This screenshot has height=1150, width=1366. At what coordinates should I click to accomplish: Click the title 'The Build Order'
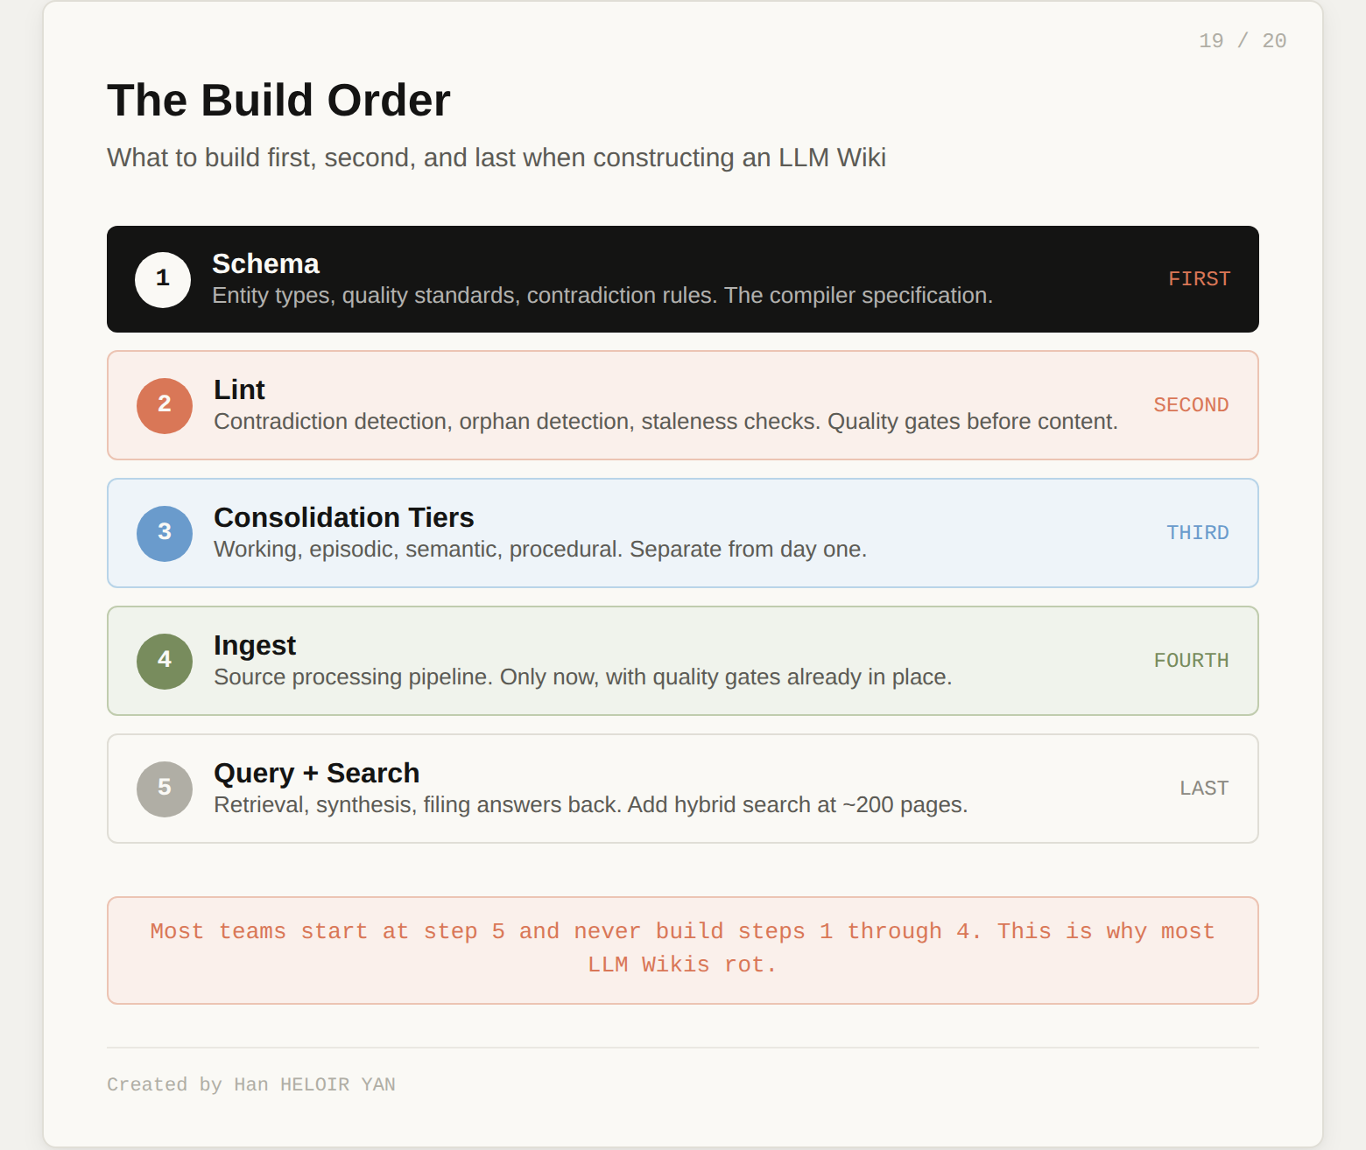tap(278, 100)
